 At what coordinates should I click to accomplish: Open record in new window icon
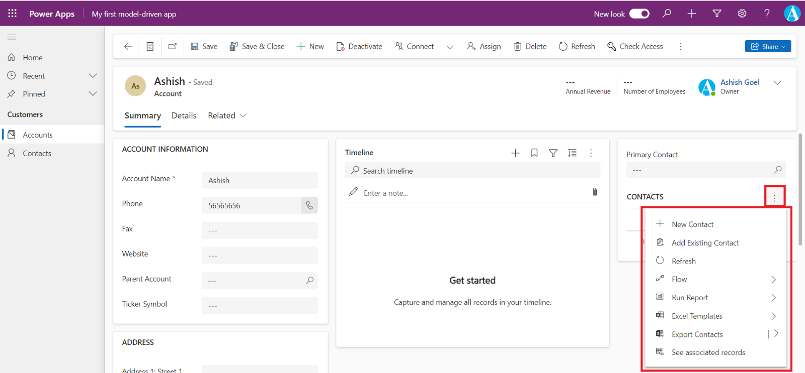(x=173, y=46)
